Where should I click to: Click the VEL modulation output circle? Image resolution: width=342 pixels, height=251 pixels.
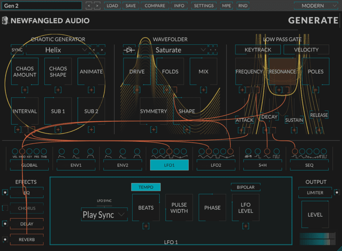(15, 151)
